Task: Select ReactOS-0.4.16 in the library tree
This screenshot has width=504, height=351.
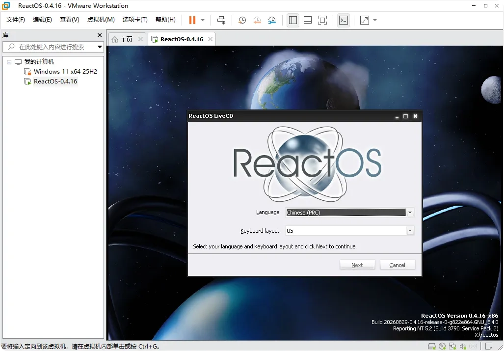Action: [55, 81]
